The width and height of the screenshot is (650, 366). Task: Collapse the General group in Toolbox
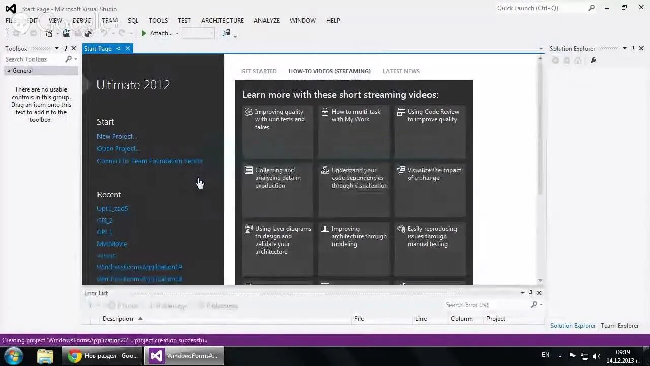pyautogui.click(x=9, y=71)
